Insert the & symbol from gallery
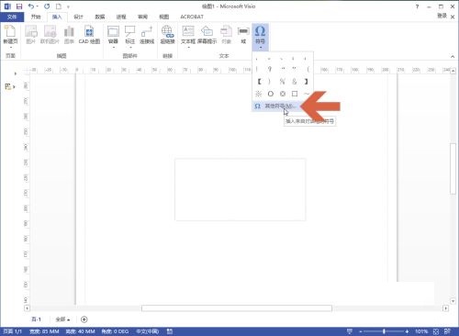Viewport: 459px width, 336px height. tap(294, 82)
